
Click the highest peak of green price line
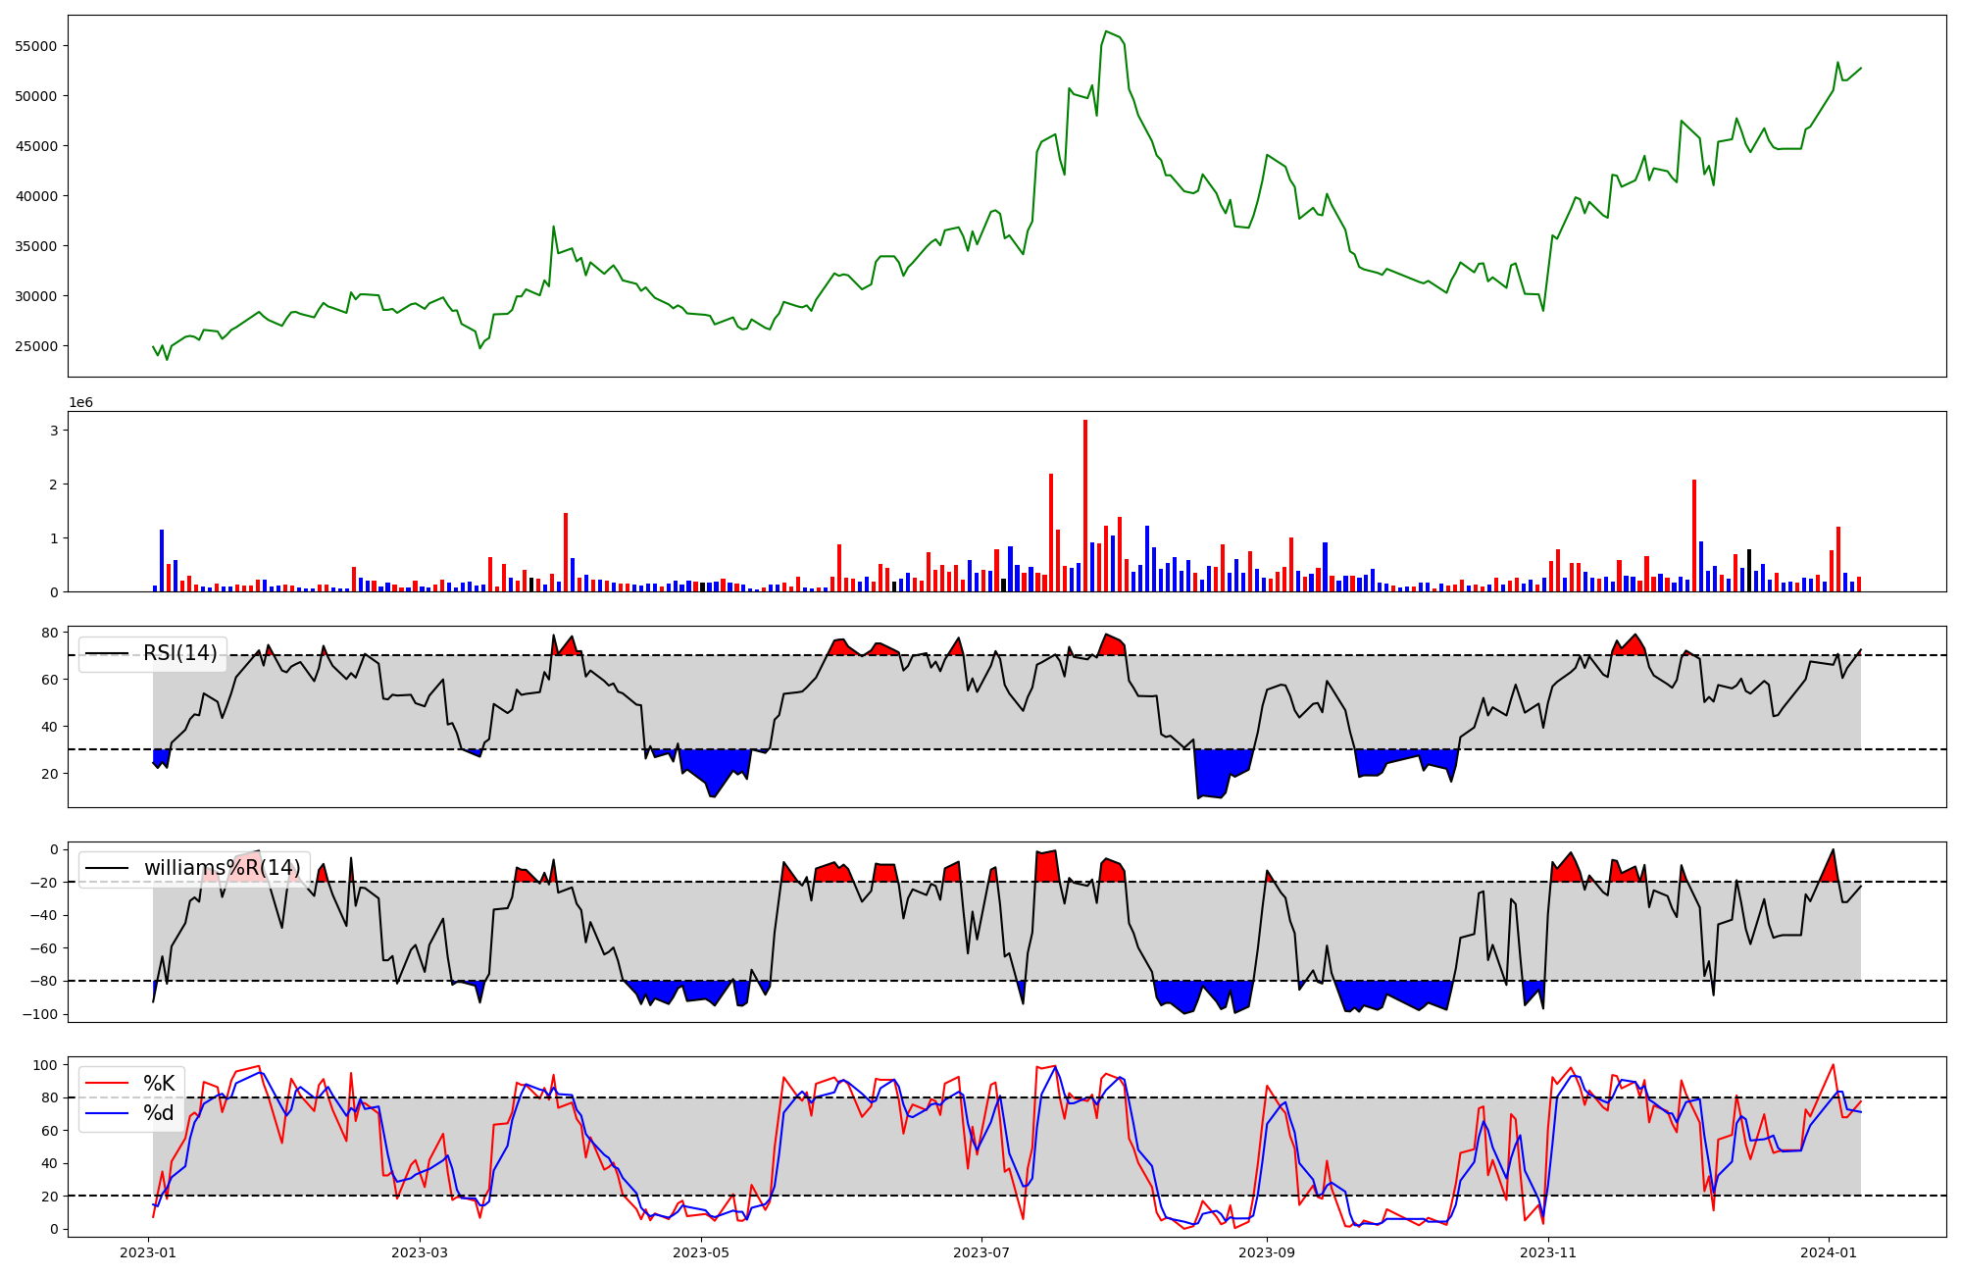1106,31
